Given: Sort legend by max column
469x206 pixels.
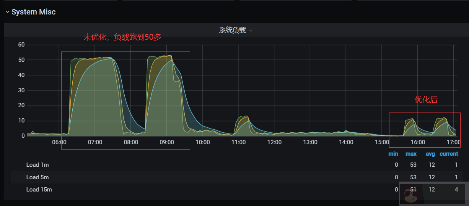Looking at the screenshot, I should [411, 154].
